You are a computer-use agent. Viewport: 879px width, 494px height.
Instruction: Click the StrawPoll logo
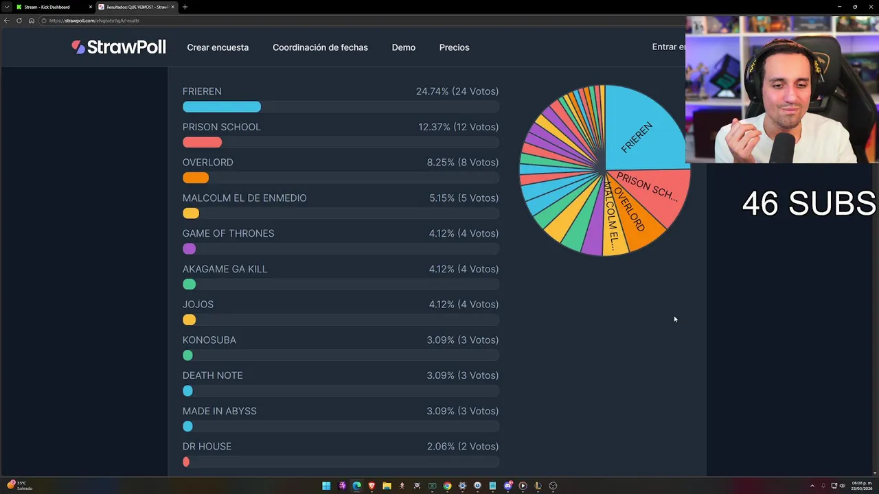[119, 47]
